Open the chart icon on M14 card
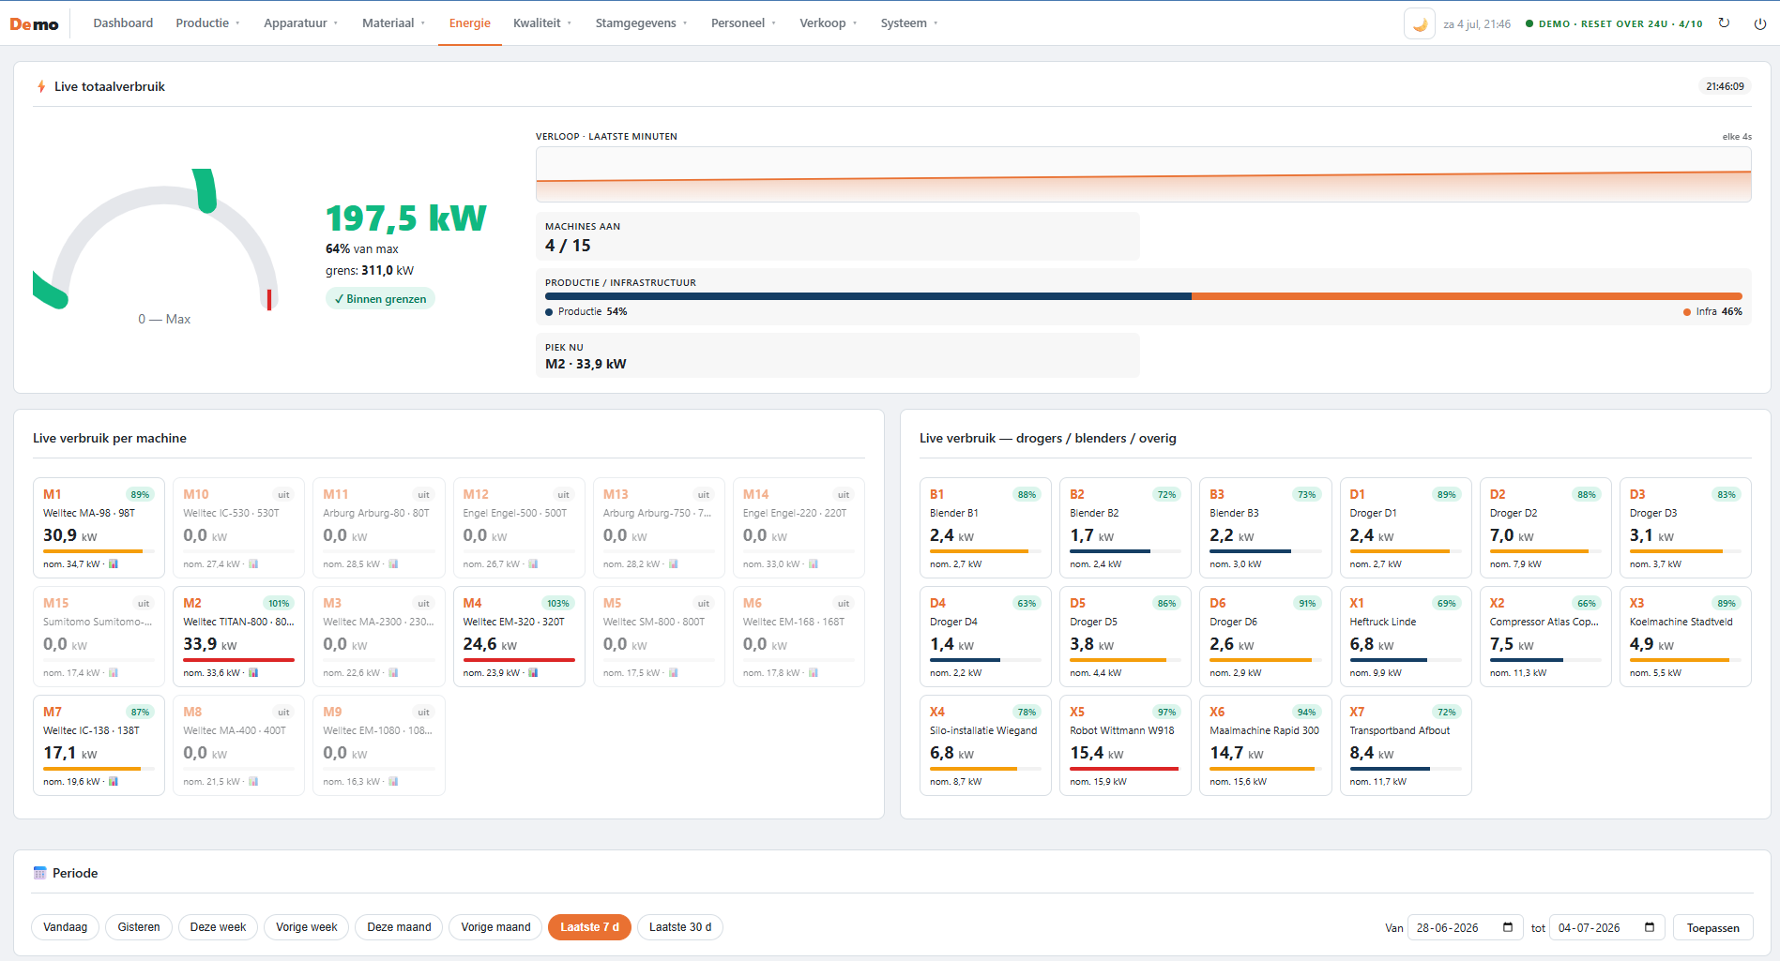 [x=814, y=564]
